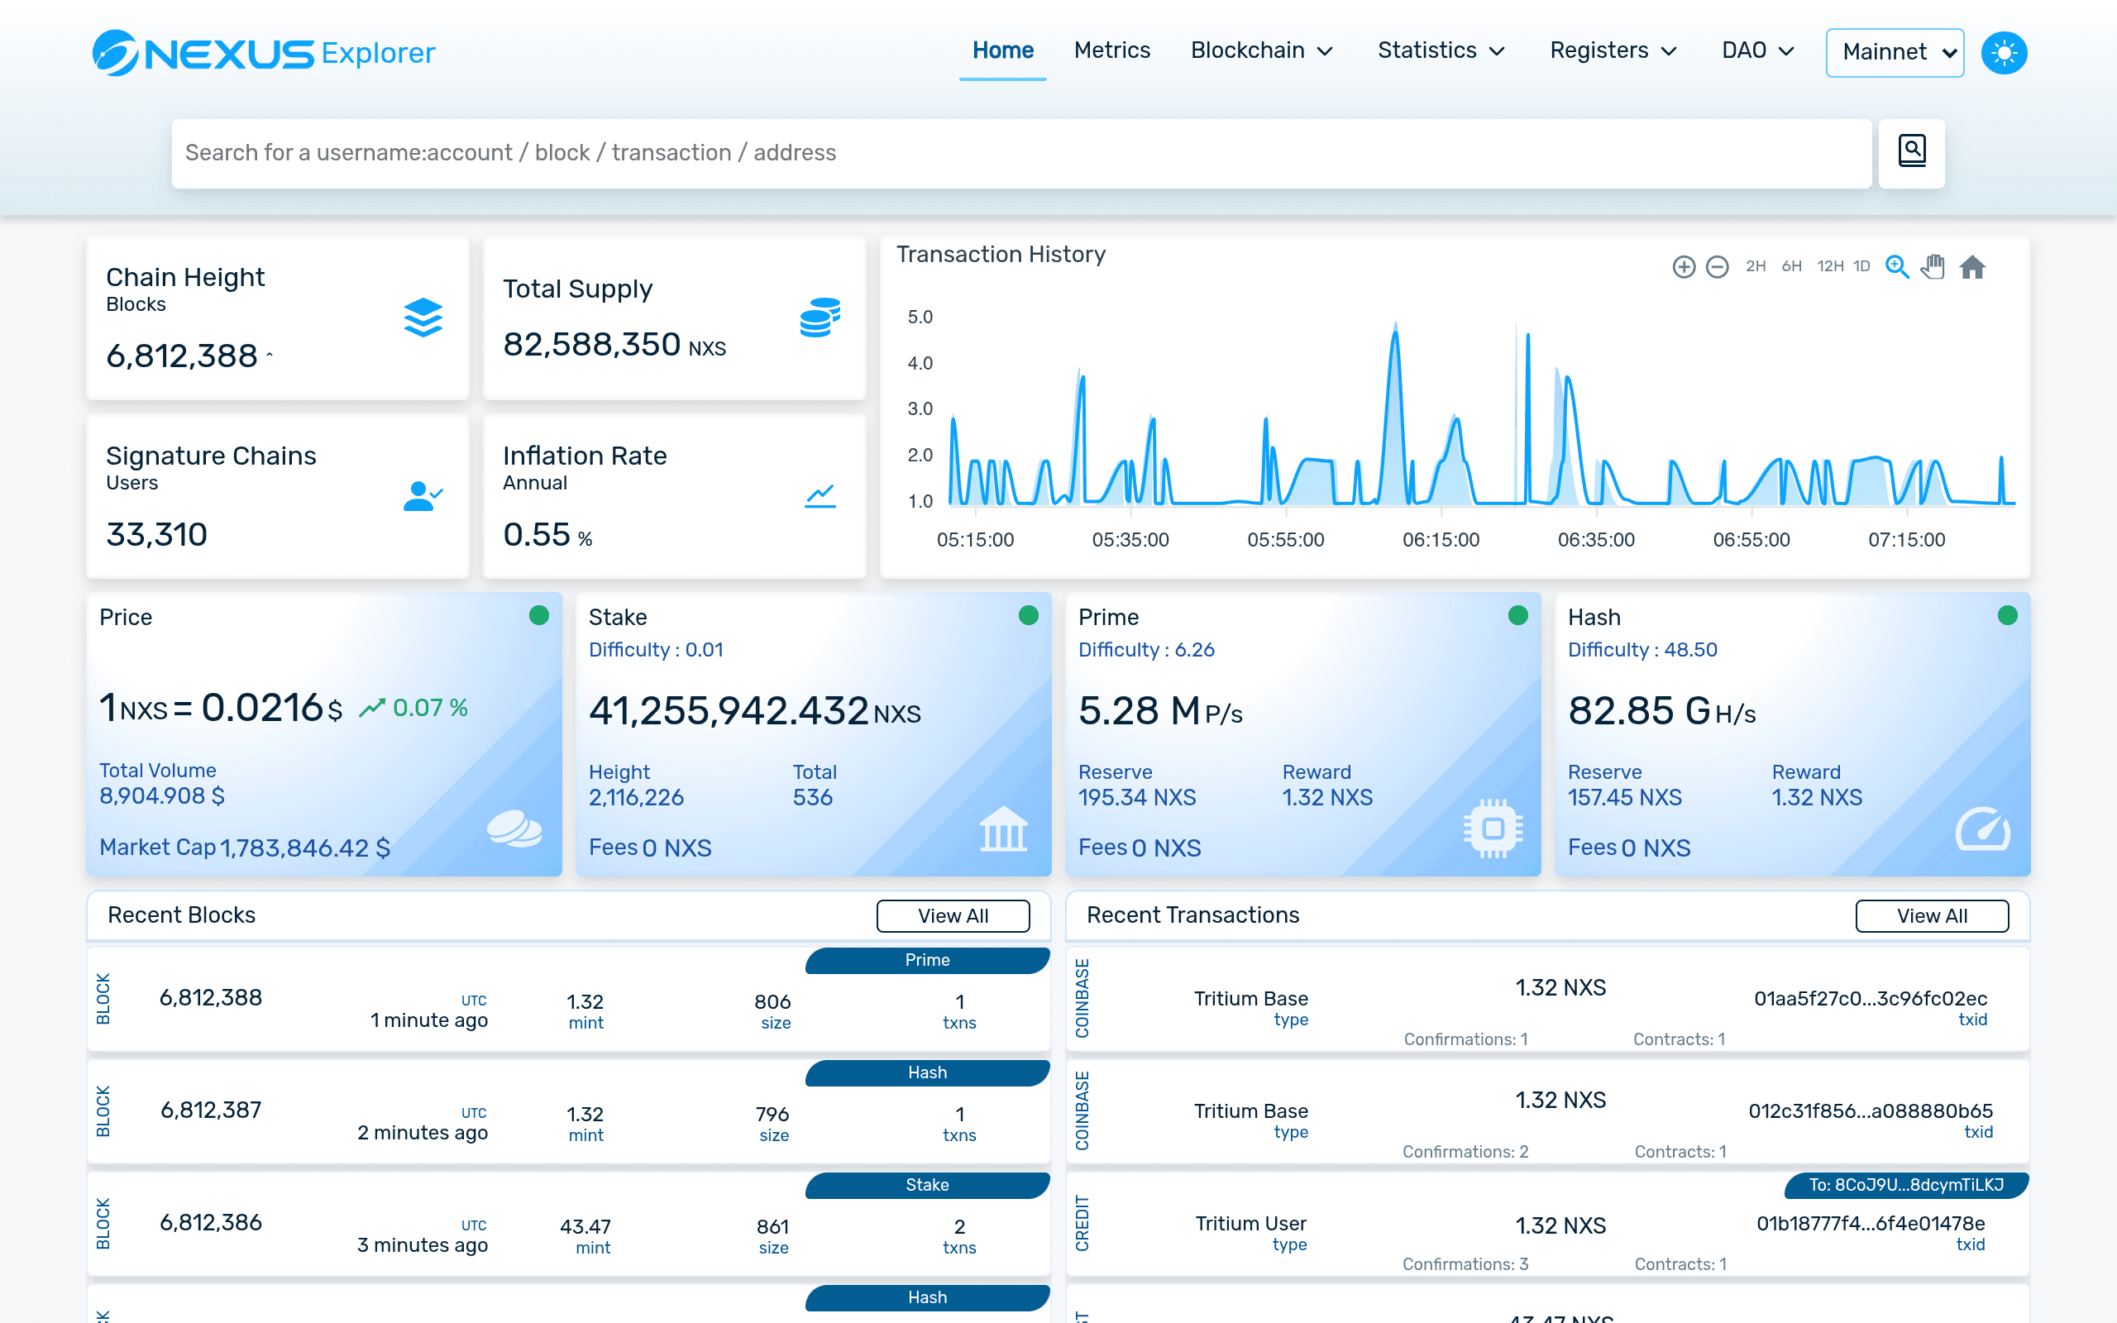Click the To: 8CoJ9U...8dcymTiLKJ address badge
The image size is (2117, 1323).
point(1906,1185)
